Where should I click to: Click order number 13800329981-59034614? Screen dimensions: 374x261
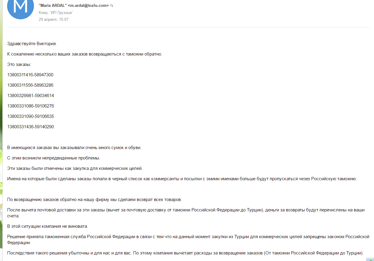tap(30, 96)
